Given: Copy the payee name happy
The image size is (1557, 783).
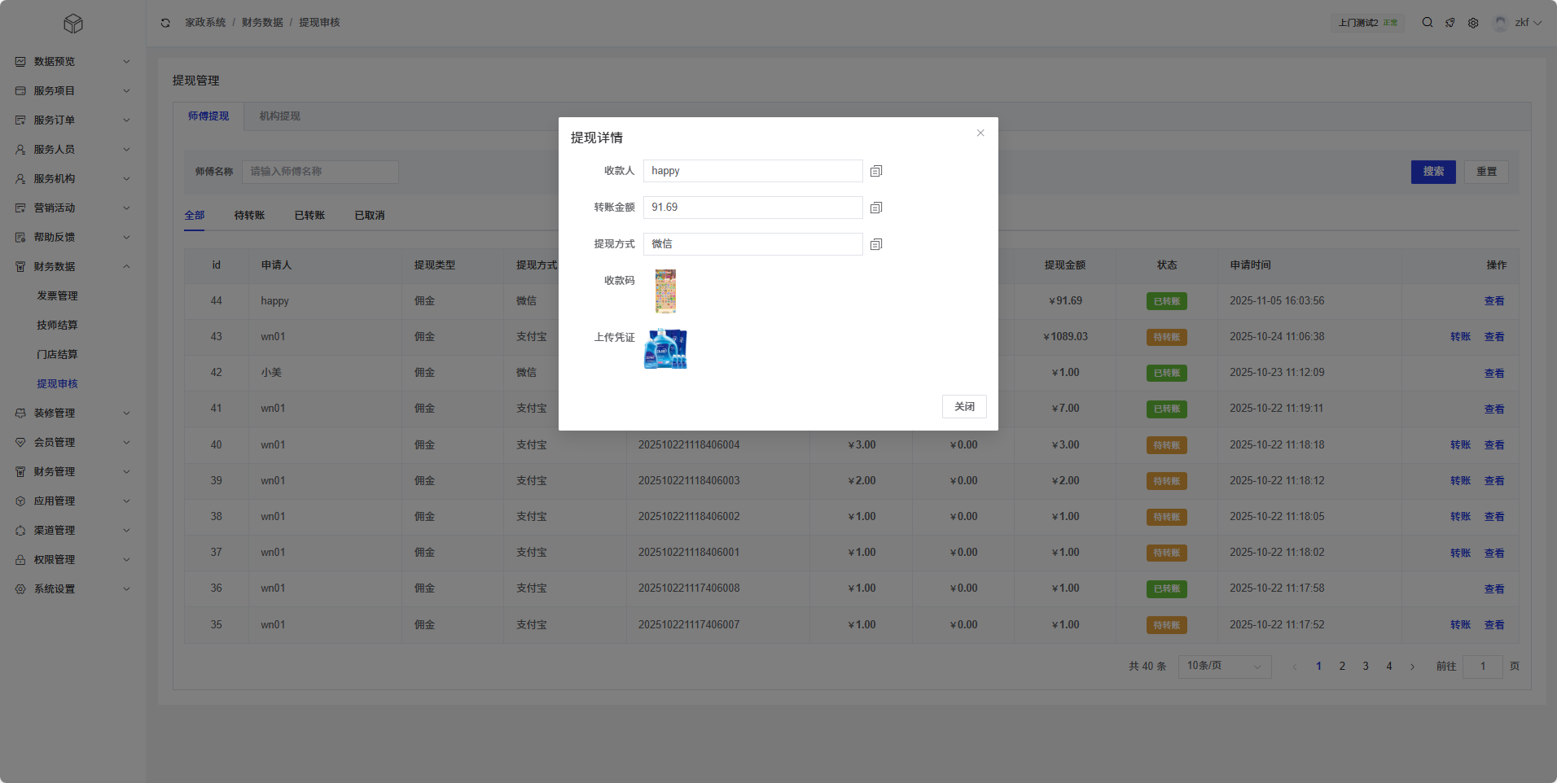Looking at the screenshot, I should (876, 171).
